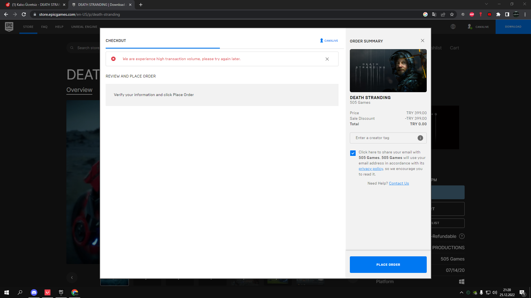
Task: Open the Windows Start menu
Action: 7,292
